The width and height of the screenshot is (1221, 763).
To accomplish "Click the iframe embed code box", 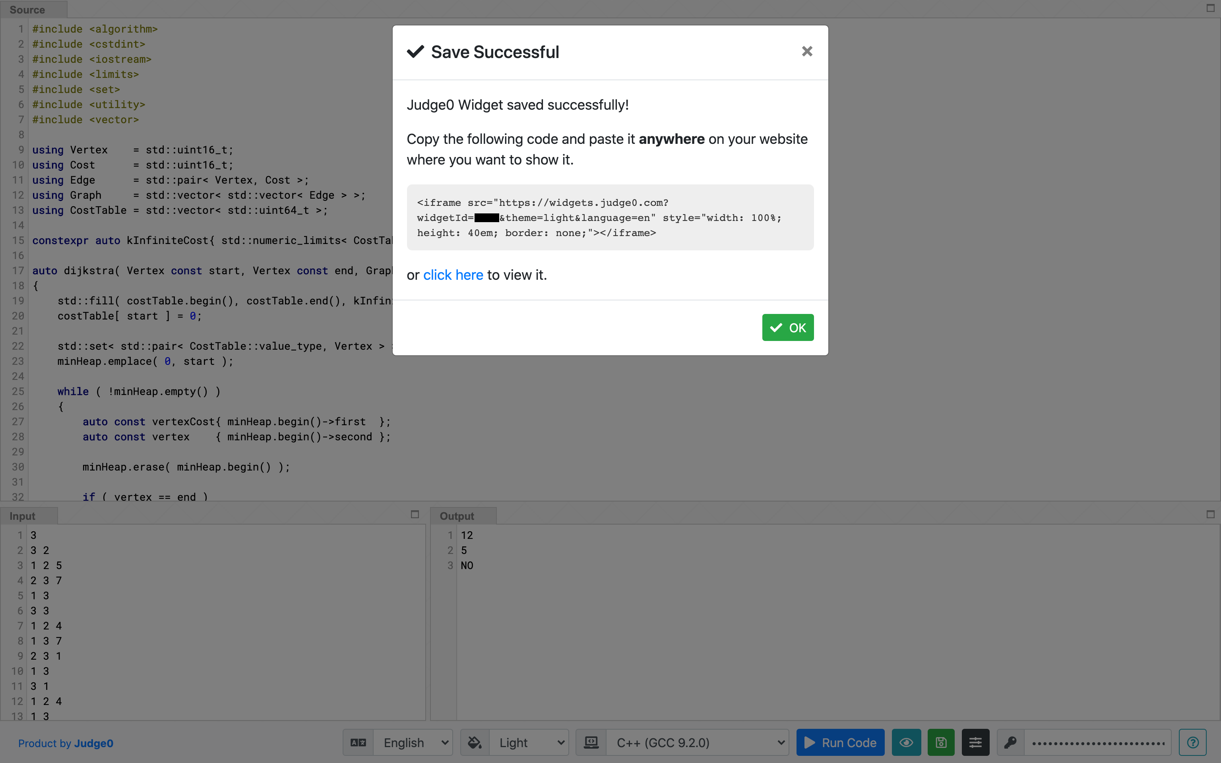I will tap(609, 217).
